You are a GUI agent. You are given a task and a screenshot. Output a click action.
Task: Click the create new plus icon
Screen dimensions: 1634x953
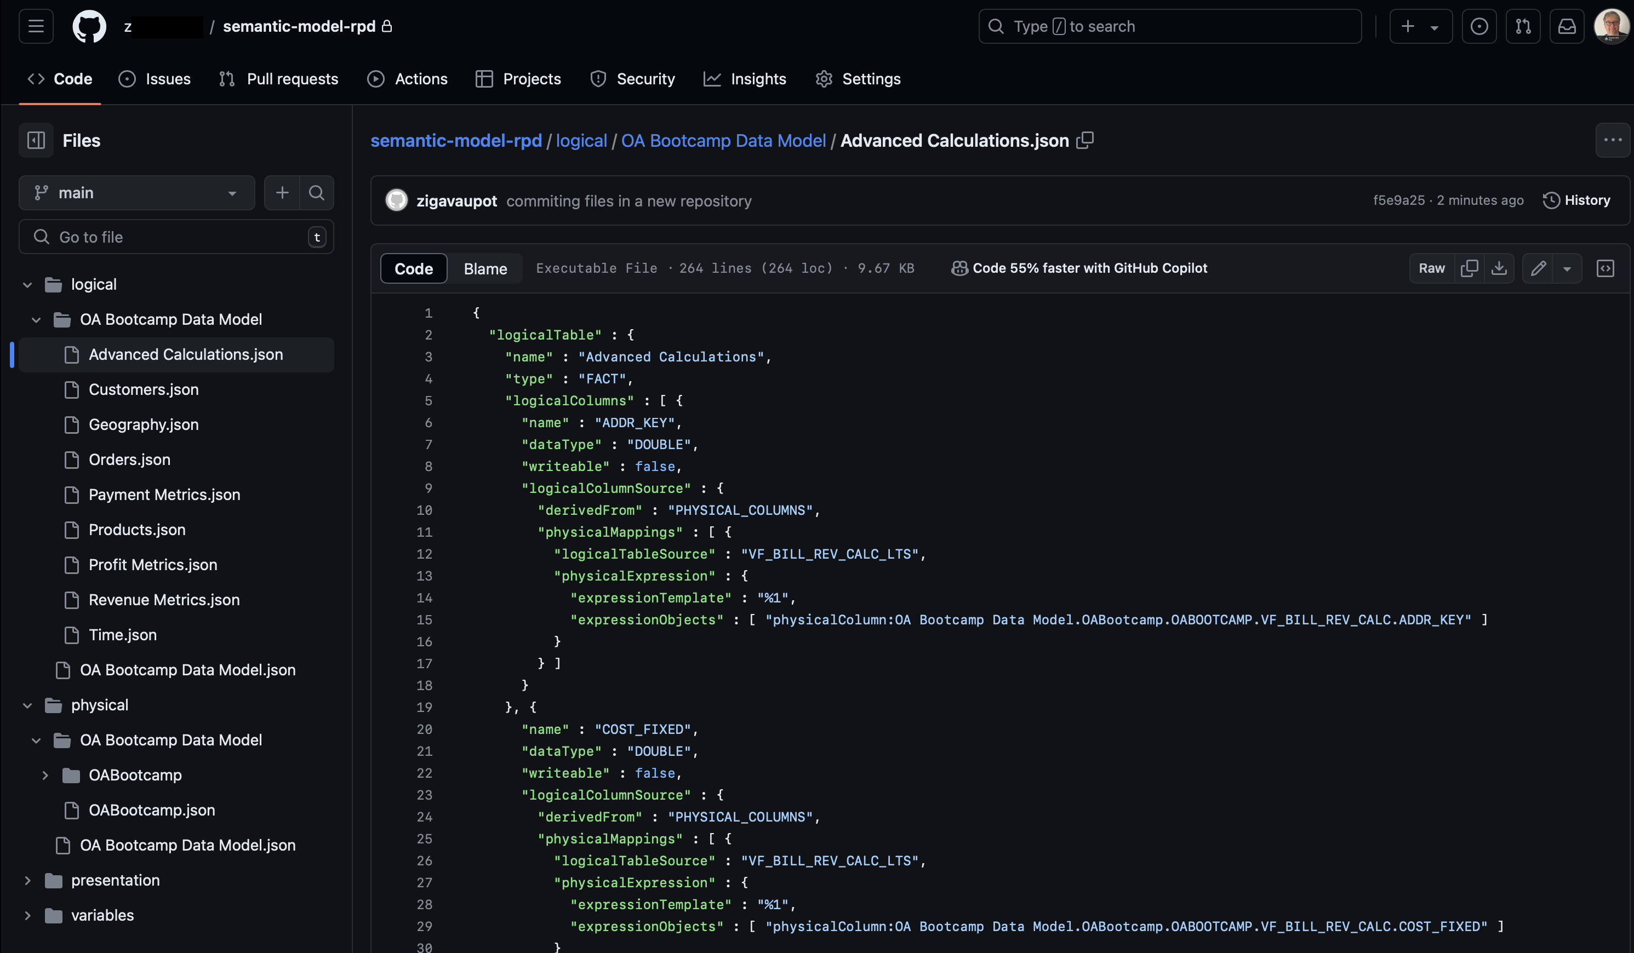click(x=1408, y=27)
